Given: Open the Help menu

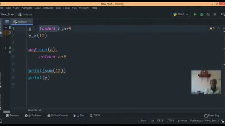Looking at the screenshot, I should point(95,8).
